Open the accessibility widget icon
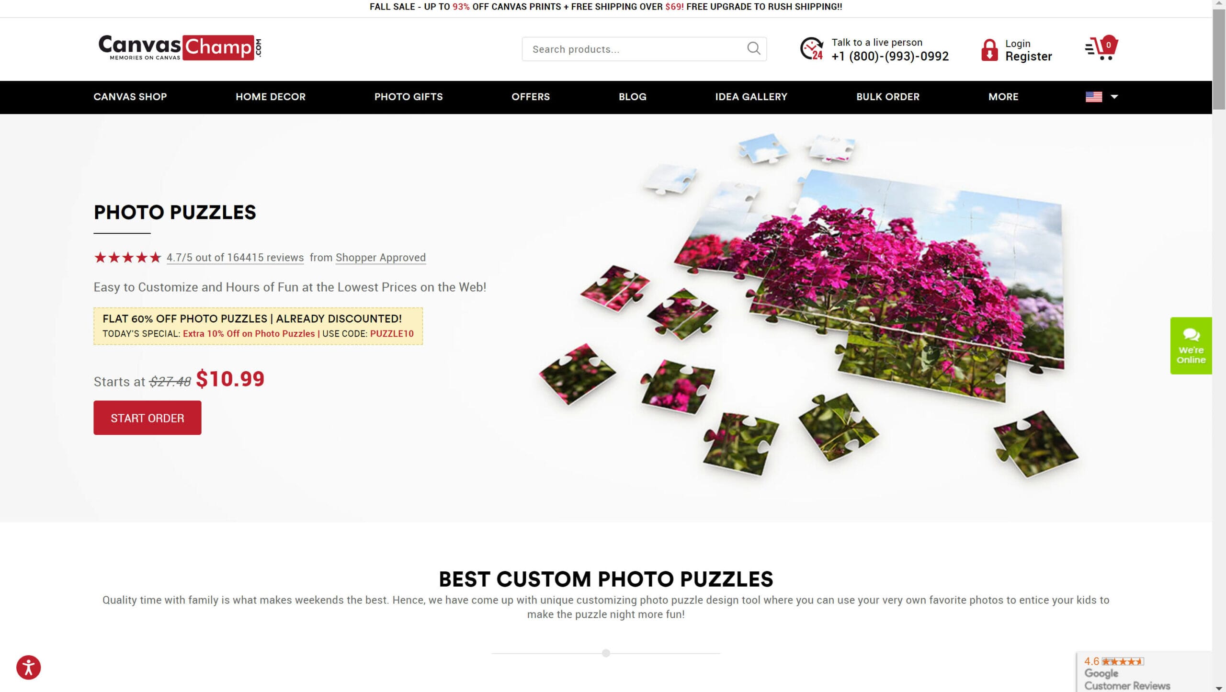The height and width of the screenshot is (692, 1226). [x=29, y=667]
